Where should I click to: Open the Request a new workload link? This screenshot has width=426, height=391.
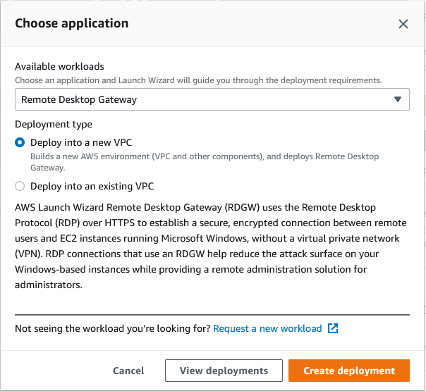point(267,328)
